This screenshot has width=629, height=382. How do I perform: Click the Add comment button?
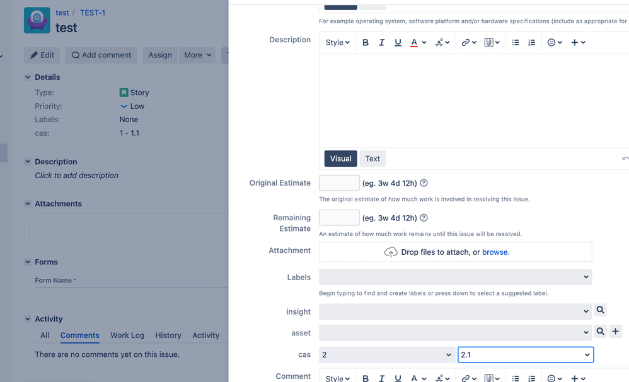click(x=101, y=55)
